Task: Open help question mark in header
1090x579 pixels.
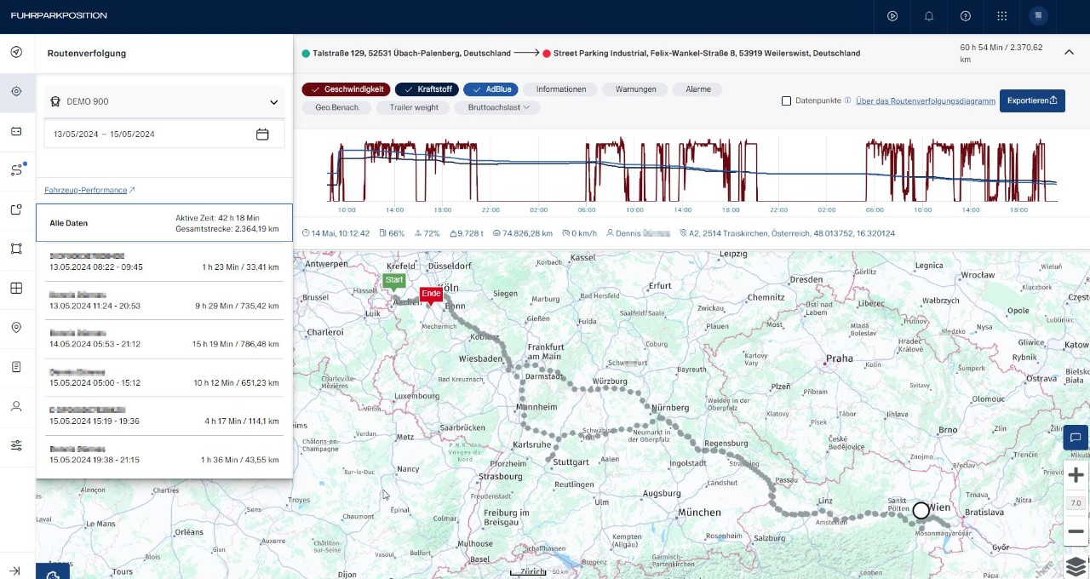Action: click(x=966, y=15)
